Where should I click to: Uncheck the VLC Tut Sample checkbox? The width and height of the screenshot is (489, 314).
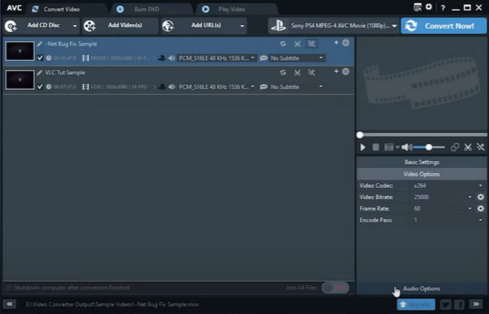40,87
